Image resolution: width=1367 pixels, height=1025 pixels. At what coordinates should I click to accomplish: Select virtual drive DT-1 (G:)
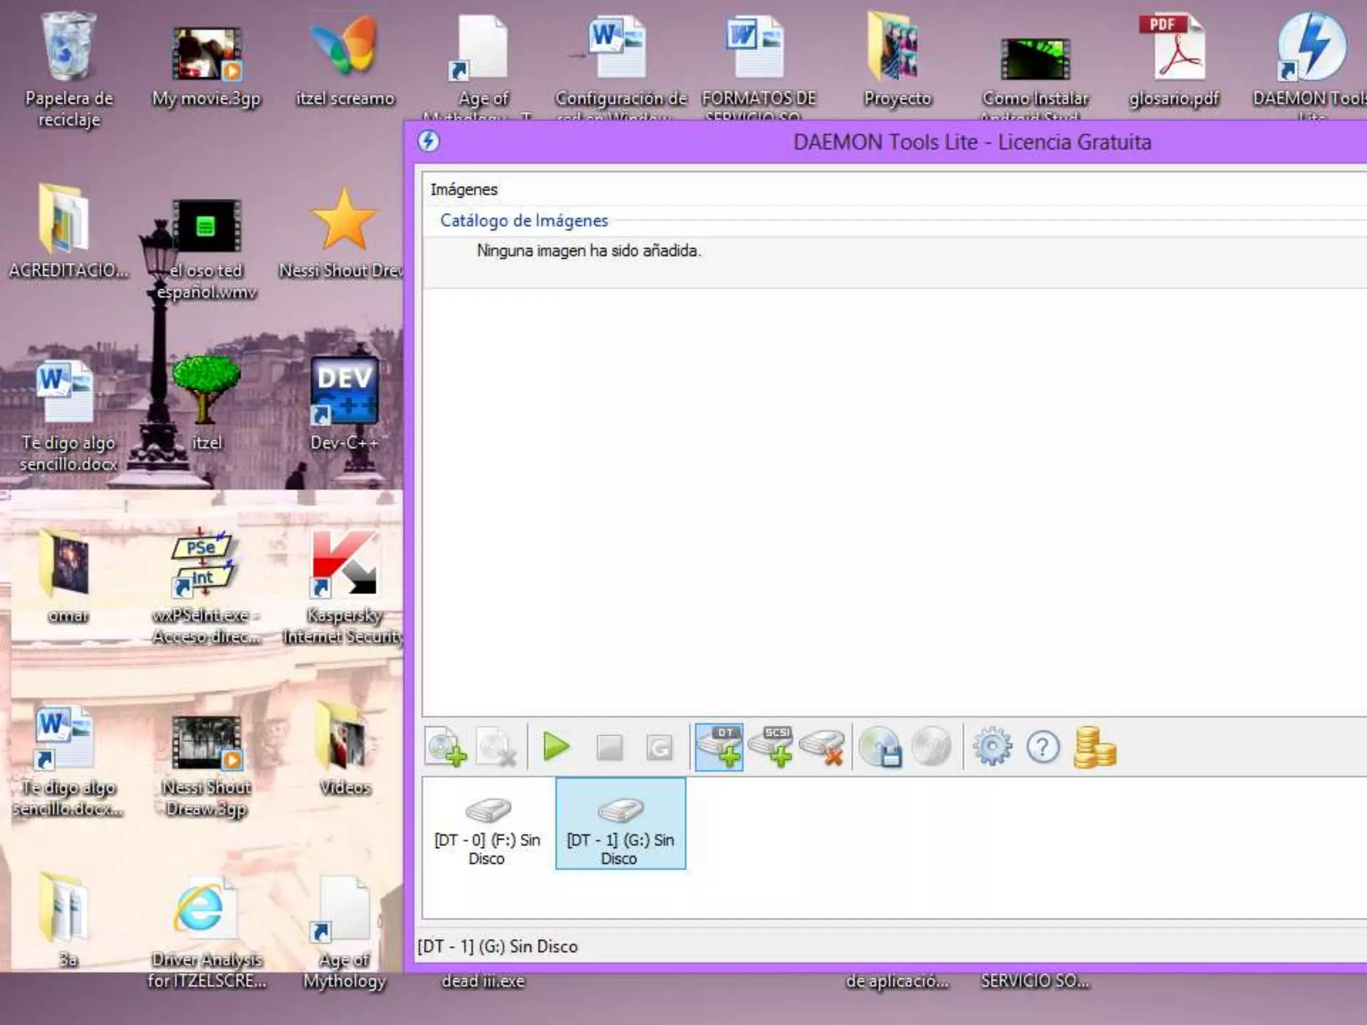coord(620,825)
